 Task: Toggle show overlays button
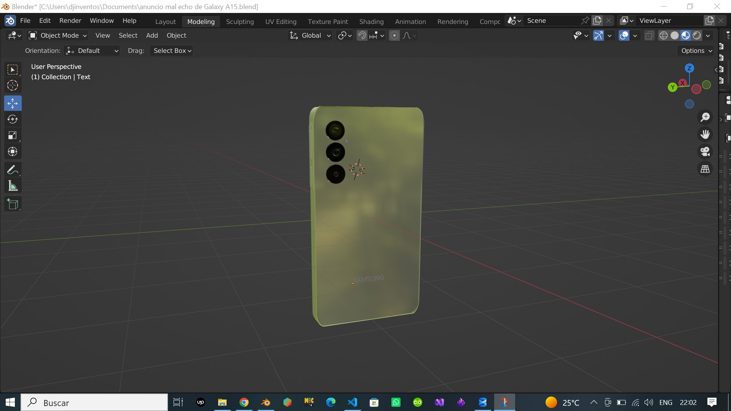(x=624, y=35)
